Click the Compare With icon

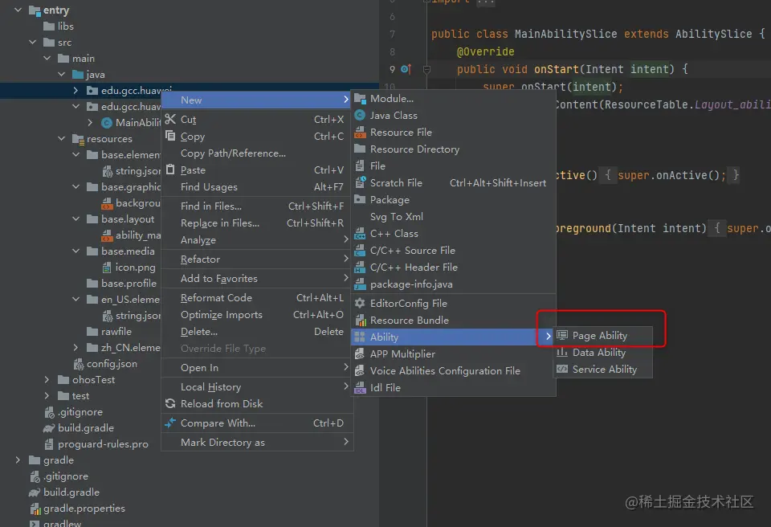170,423
